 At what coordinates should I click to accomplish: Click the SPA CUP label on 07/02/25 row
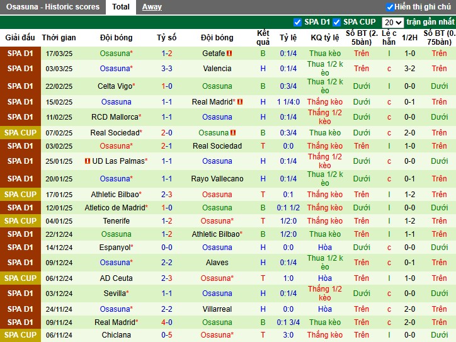tap(20, 133)
